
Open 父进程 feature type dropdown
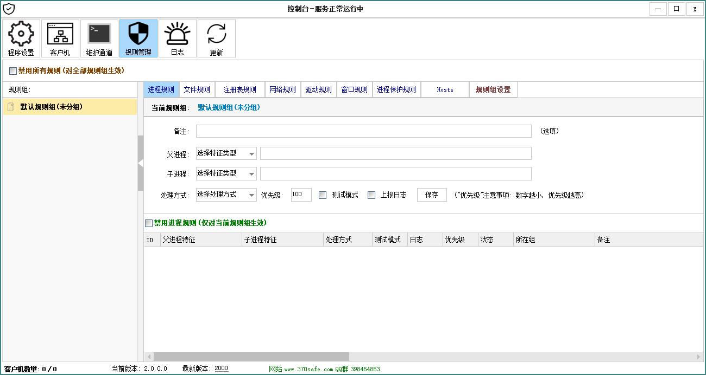pyautogui.click(x=226, y=153)
